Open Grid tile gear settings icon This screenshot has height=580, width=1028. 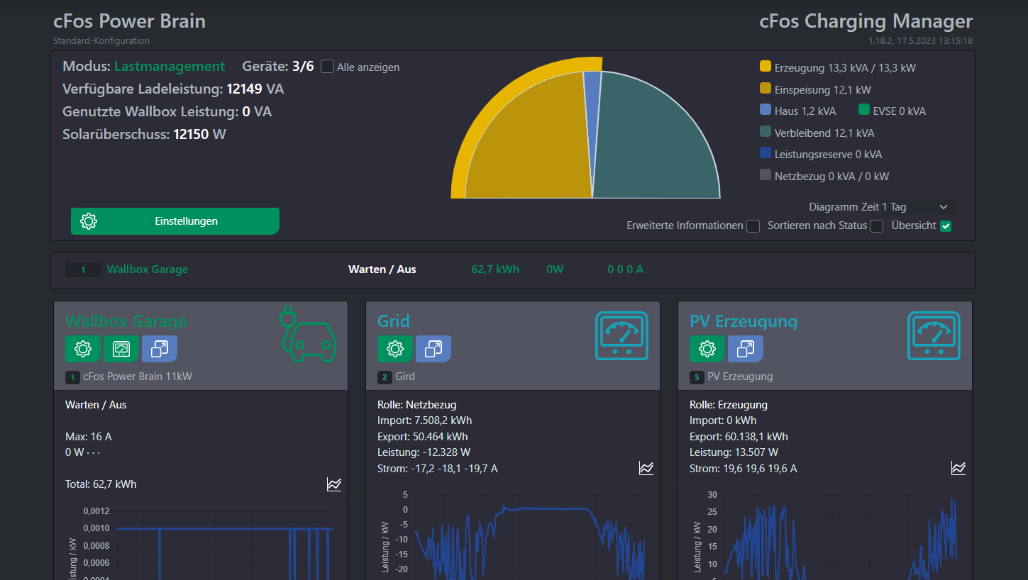coord(395,349)
